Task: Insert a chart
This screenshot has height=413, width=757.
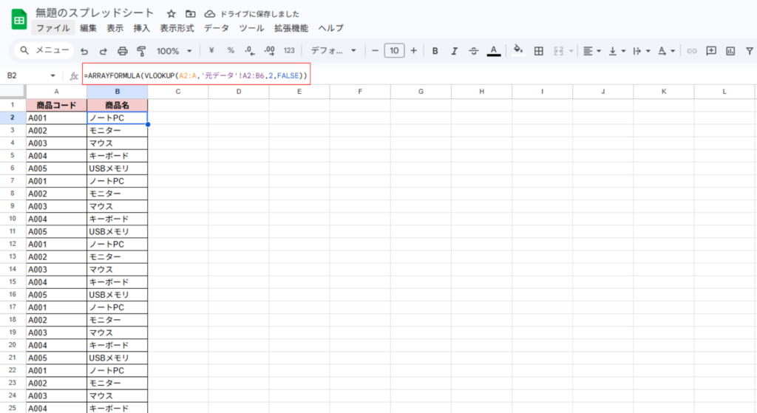Action: click(730, 51)
